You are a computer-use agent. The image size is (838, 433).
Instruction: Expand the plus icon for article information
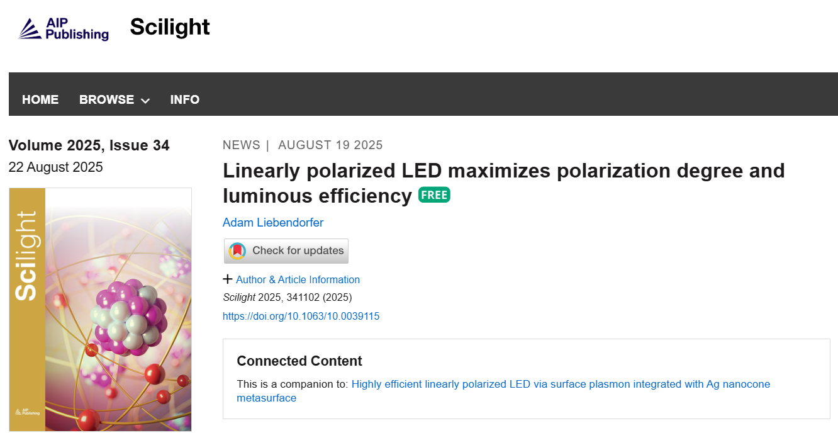pos(228,279)
